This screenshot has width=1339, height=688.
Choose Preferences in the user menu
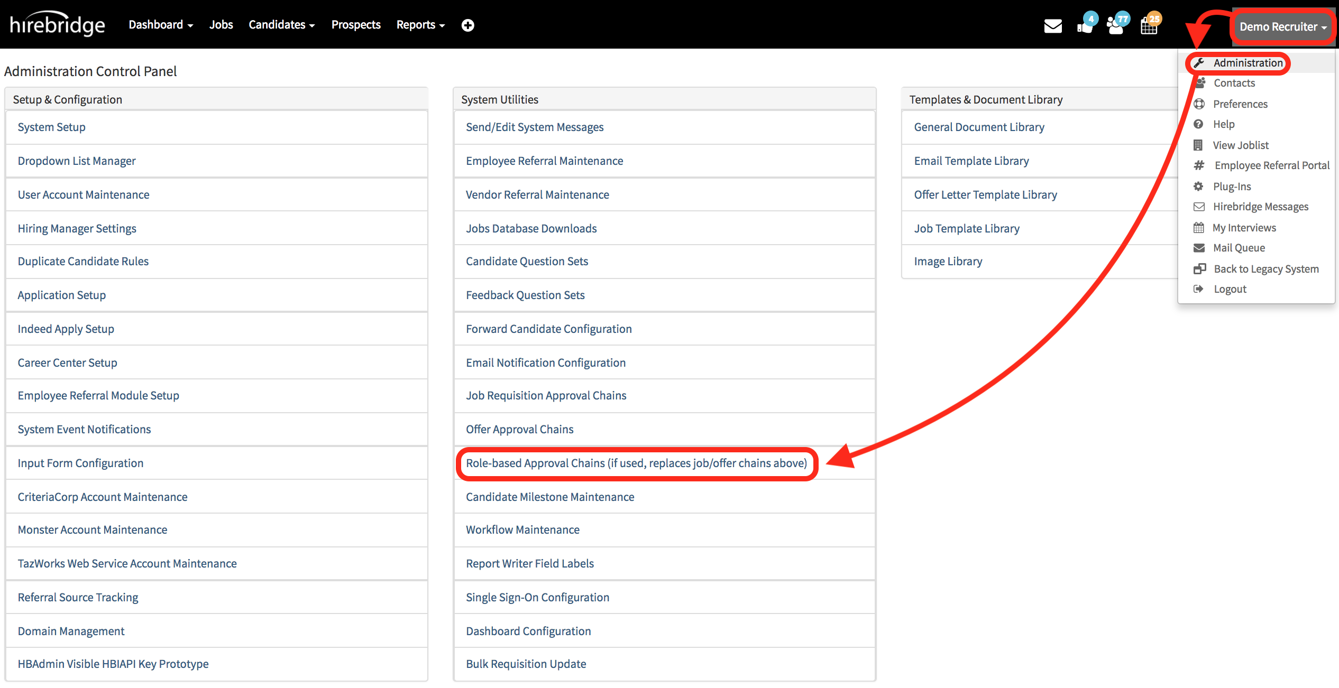(x=1240, y=104)
